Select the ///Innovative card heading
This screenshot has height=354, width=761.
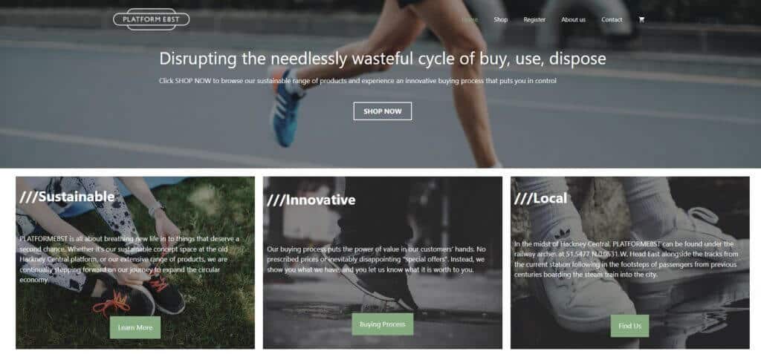pos(311,200)
